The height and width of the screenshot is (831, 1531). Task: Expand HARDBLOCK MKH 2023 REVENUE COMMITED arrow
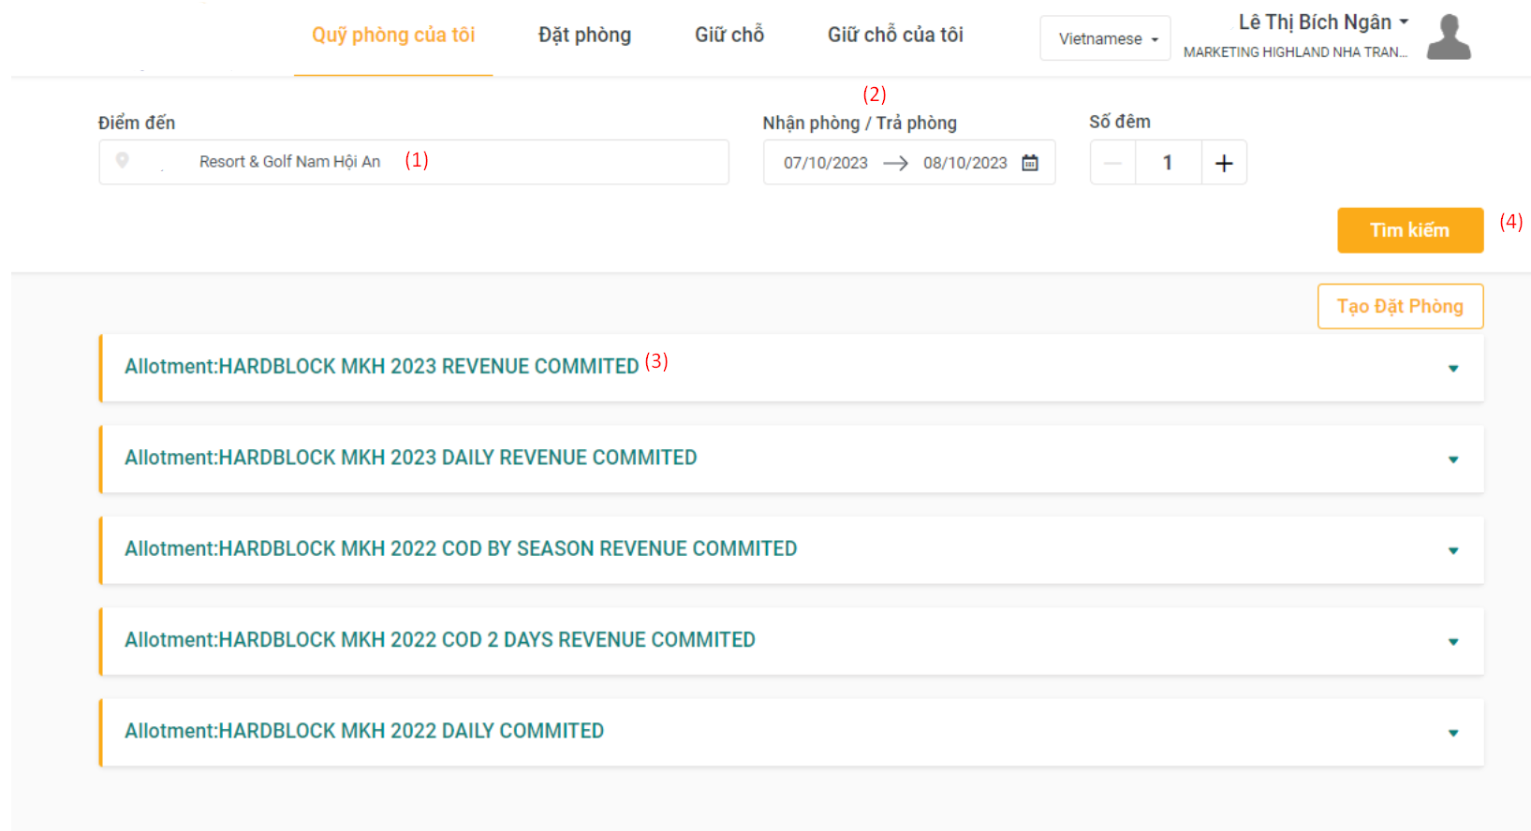[x=1453, y=369]
